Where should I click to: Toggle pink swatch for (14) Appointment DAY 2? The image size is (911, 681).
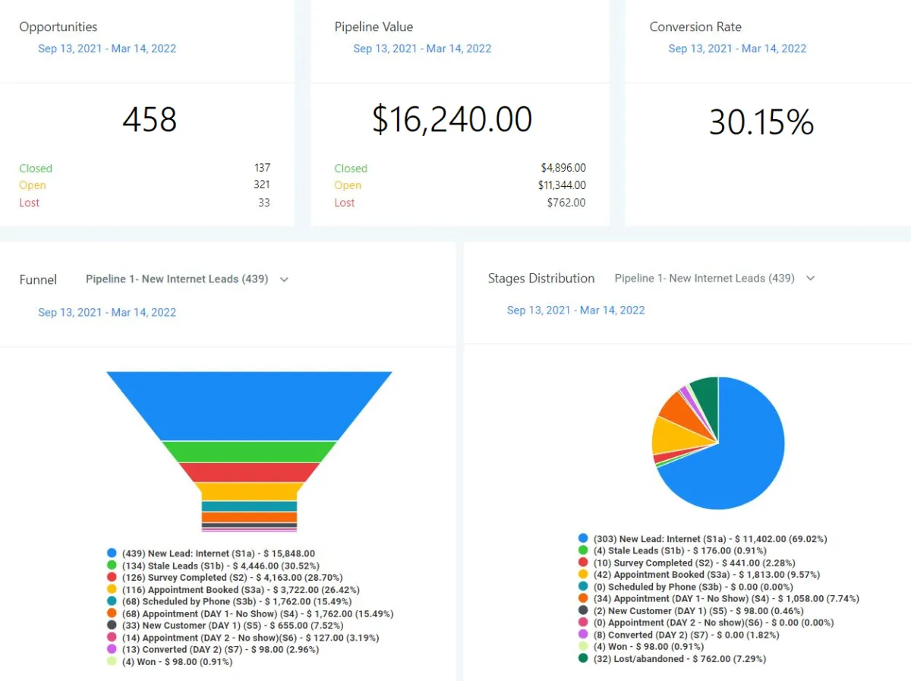112,638
